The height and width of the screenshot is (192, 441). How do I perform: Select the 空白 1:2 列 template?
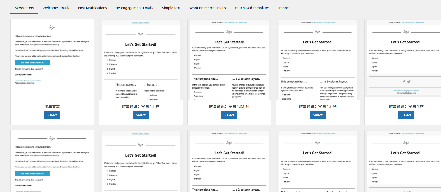tap(318, 115)
